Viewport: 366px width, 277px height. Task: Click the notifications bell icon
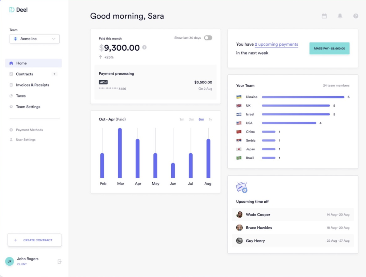[x=340, y=16]
